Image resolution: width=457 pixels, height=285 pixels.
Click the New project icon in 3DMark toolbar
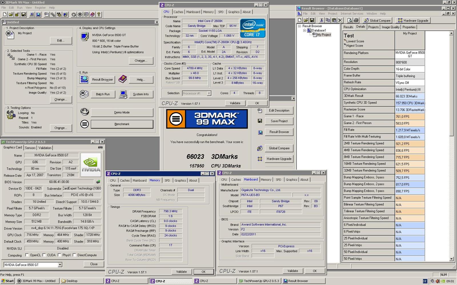click(5, 14)
